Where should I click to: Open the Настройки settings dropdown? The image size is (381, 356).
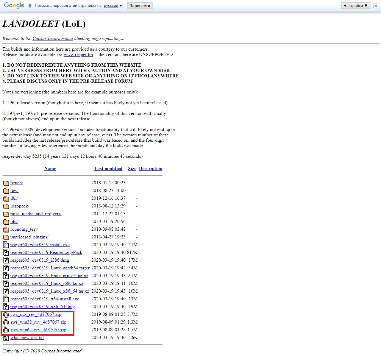[x=355, y=6]
